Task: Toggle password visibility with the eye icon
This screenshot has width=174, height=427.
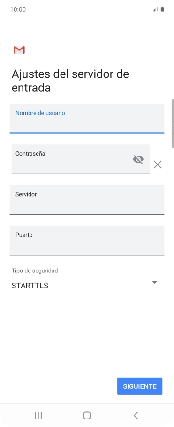Action: pyautogui.click(x=138, y=159)
